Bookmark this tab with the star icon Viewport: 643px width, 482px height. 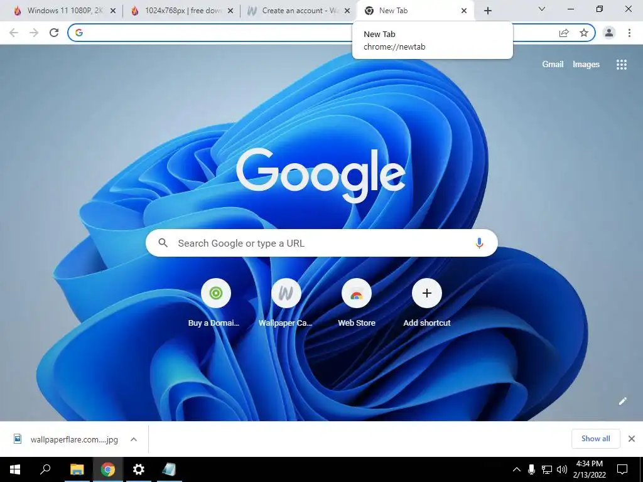point(584,33)
